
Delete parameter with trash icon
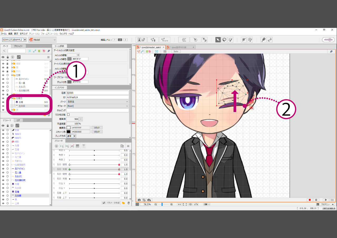[128, 203]
